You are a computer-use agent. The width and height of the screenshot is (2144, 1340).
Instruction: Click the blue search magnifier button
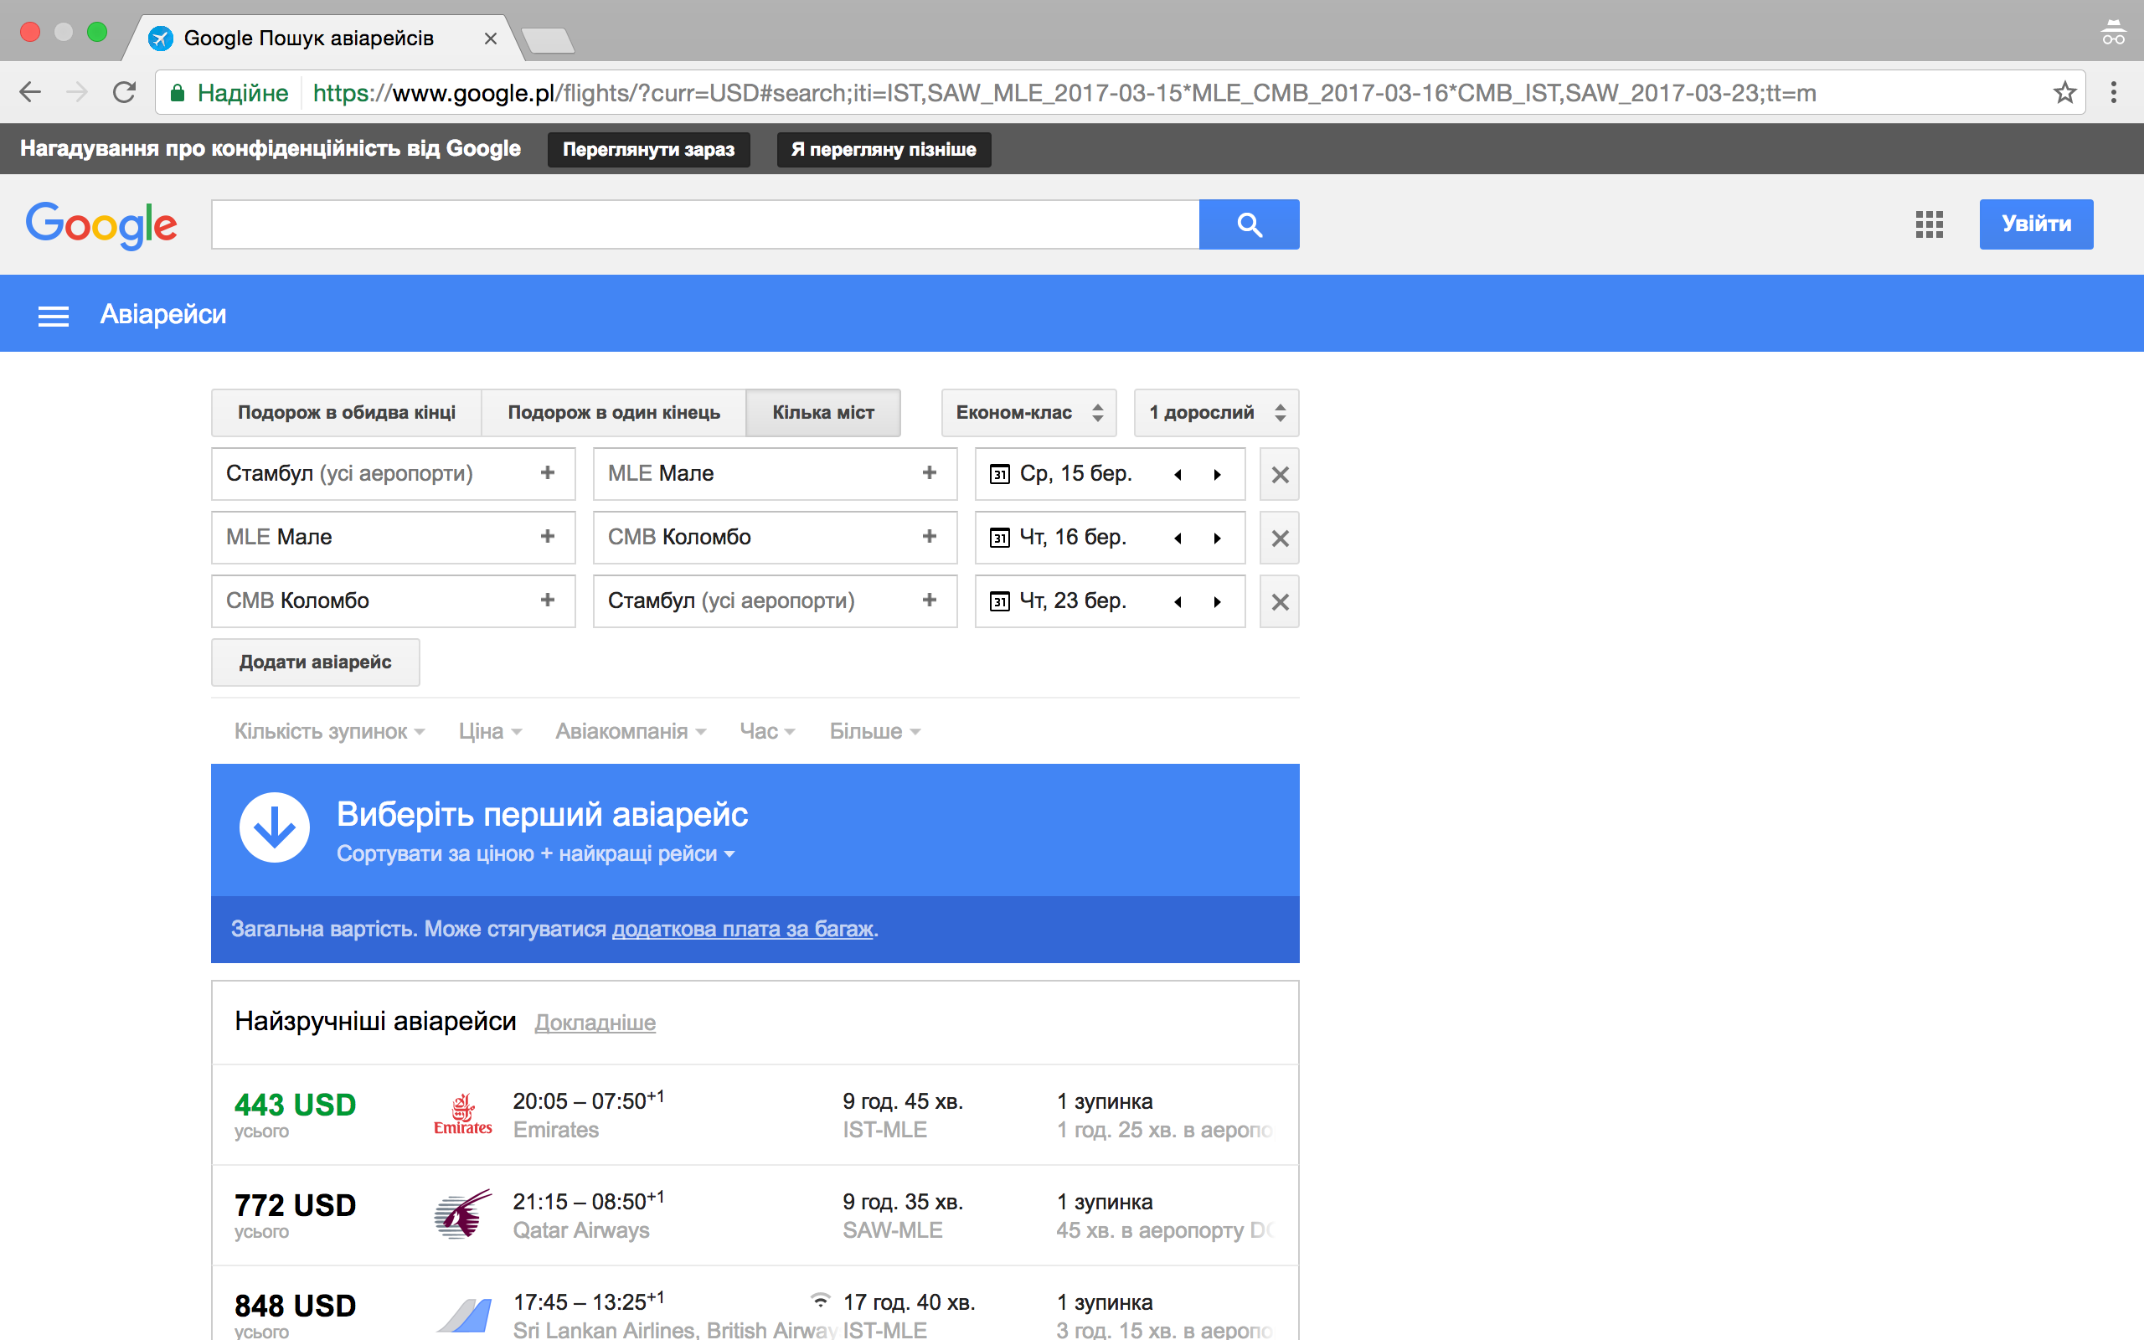pyautogui.click(x=1249, y=224)
